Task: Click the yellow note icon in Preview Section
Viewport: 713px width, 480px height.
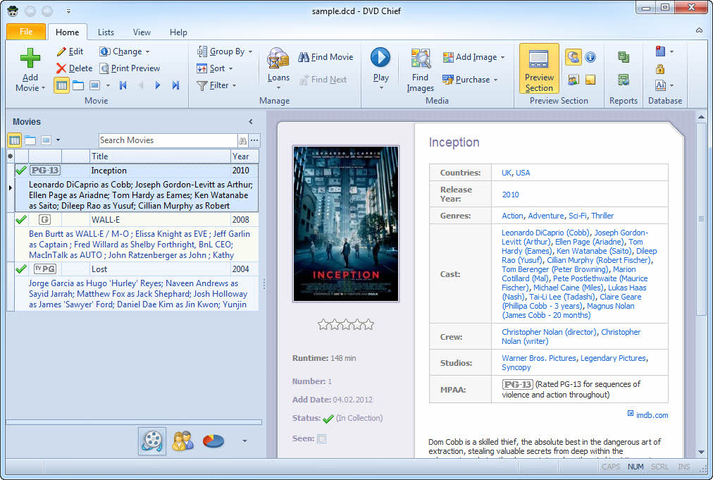Action: [590, 80]
